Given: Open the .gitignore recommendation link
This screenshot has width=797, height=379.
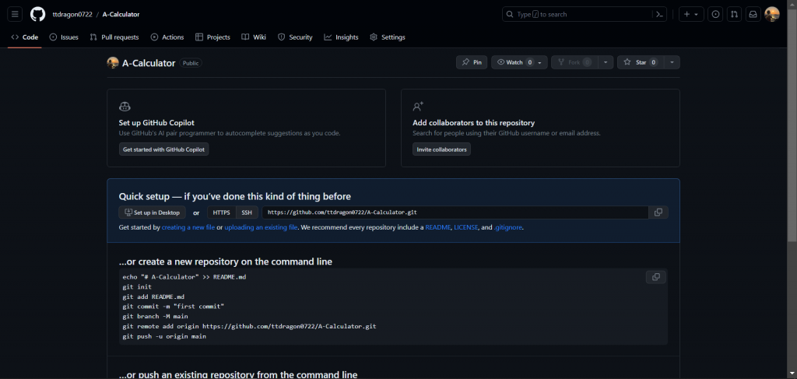Looking at the screenshot, I should 507,227.
